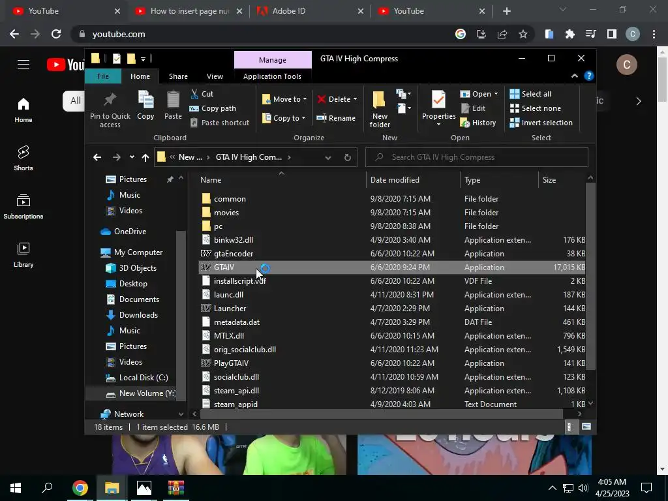Open Chrome extensions puzzle icon
668x501 pixels.
pos(570,34)
